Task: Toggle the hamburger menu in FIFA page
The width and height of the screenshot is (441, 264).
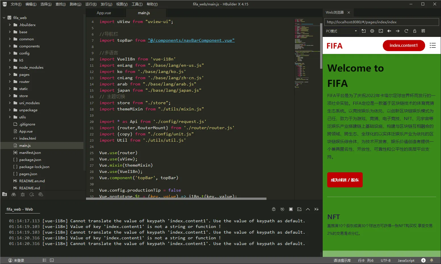Action: tap(432, 45)
